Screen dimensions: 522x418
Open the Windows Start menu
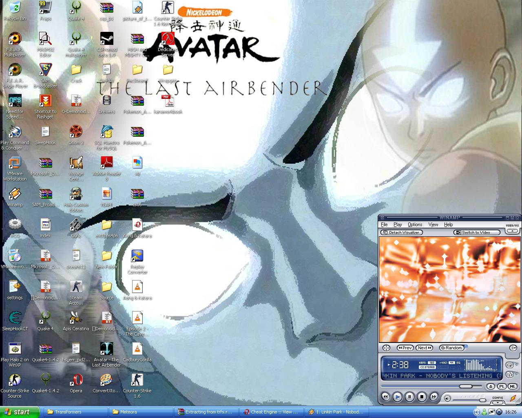[x=20, y=412]
